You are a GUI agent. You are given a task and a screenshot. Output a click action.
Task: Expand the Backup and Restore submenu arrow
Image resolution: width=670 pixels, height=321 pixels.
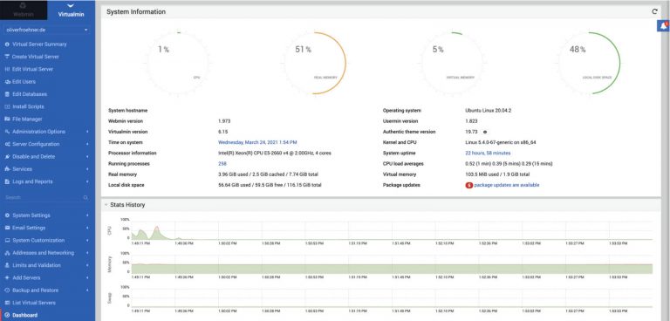click(87, 290)
